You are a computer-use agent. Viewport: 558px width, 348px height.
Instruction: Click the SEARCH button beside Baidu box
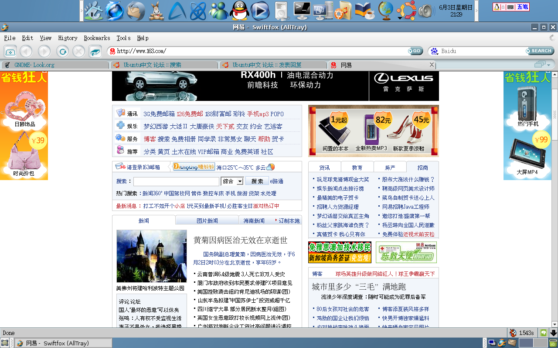pos(541,51)
